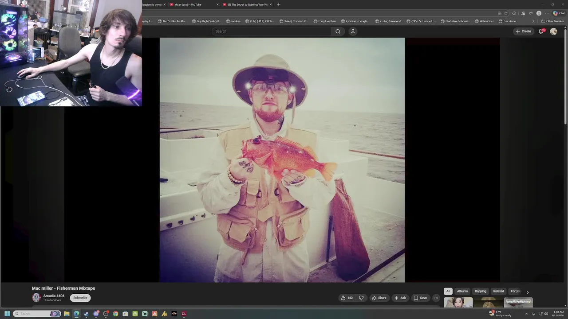Click the Windows taskbar search box
Viewport: 568px width, 319px height.
pos(37,314)
